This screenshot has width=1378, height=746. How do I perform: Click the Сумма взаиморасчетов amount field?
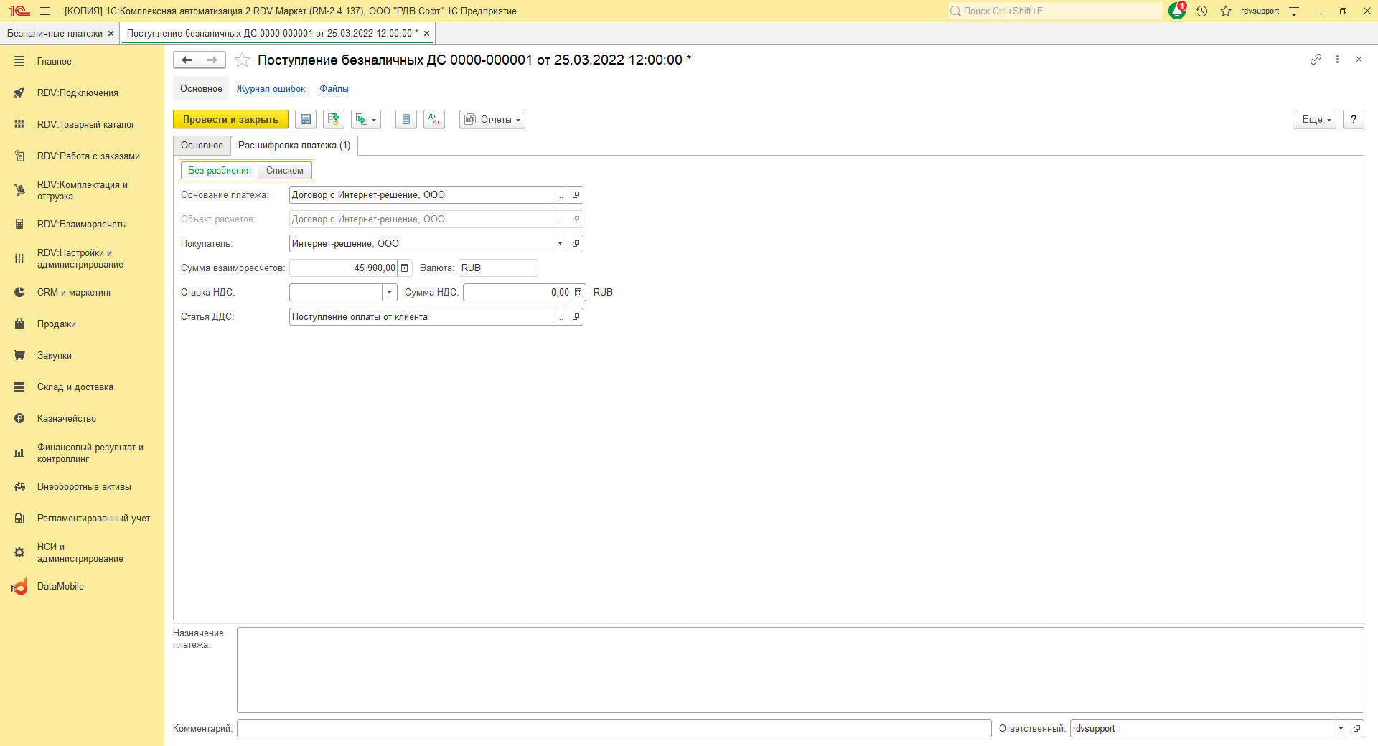[343, 268]
